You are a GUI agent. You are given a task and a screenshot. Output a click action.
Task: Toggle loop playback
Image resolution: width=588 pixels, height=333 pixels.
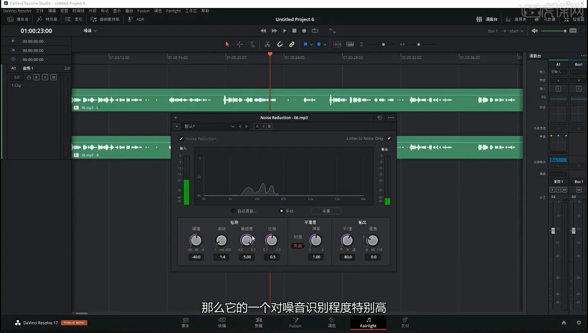click(x=315, y=30)
